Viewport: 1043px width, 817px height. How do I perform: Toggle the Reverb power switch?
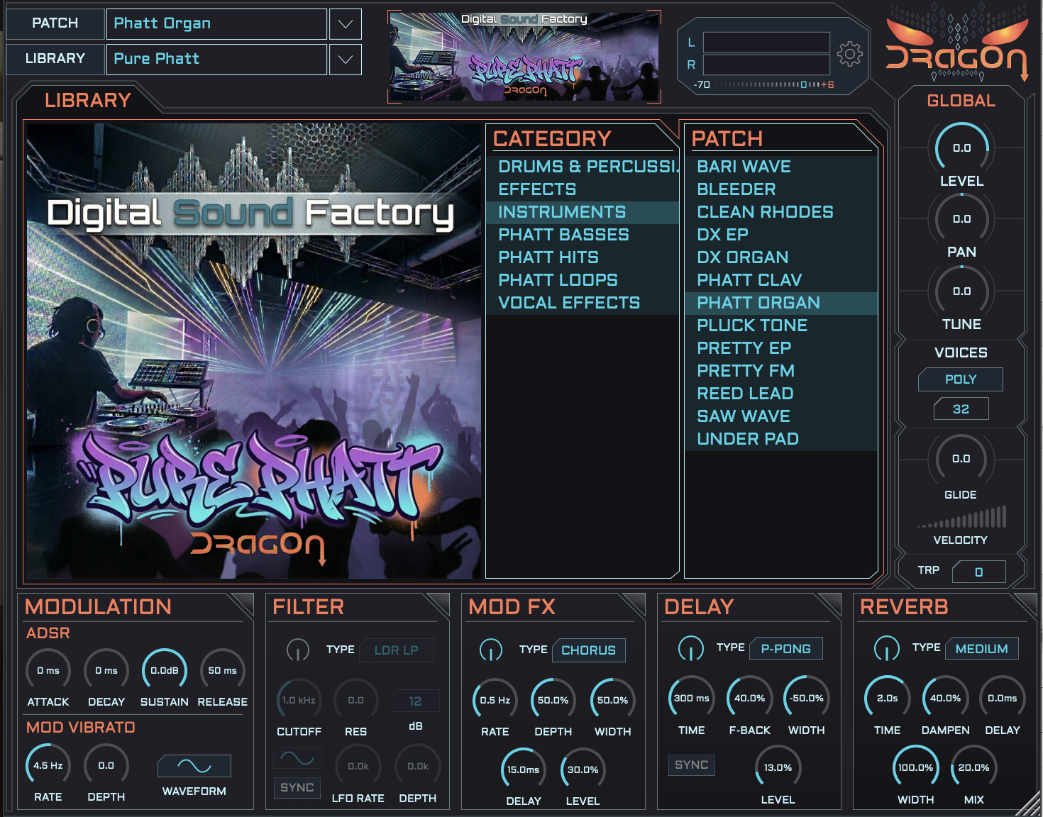887,648
